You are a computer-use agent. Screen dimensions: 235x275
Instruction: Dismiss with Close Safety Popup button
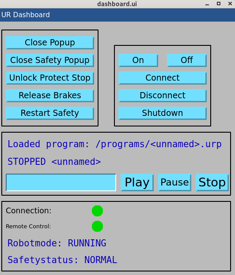50,60
